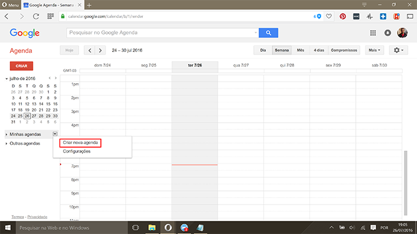Switch to Semana view

pos(281,50)
